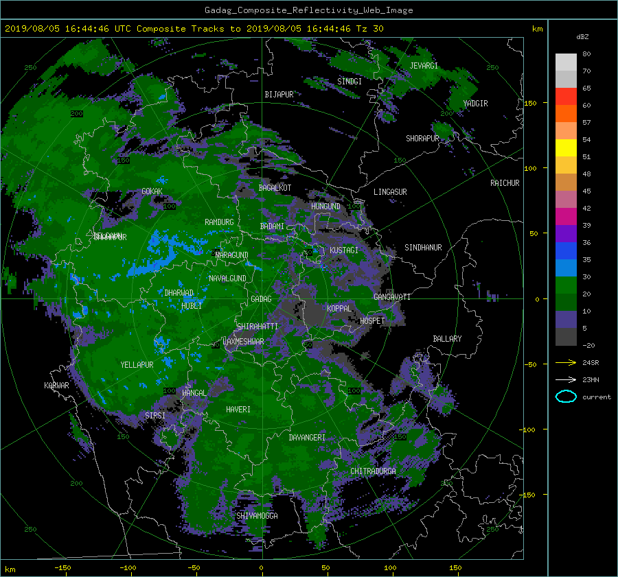Viewport: 618px width, 577px height.
Task: Click the BAGALKOT label
Action: (275, 188)
